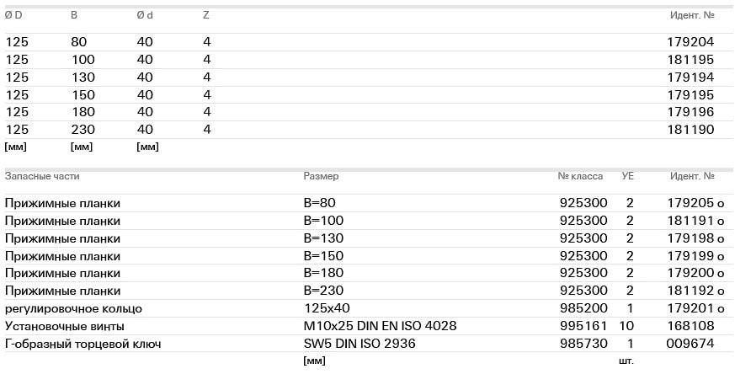Screen dimensions: 735x374
Task: Click the Ø D column header
Action: coord(13,15)
